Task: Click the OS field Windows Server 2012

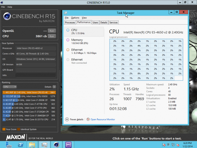Action: pyautogui.click(x=36, y=59)
